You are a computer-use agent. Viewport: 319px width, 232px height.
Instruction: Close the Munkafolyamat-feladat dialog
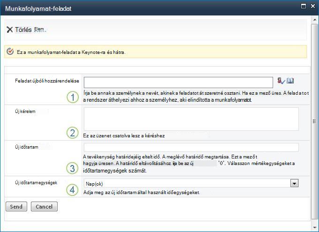313,6
